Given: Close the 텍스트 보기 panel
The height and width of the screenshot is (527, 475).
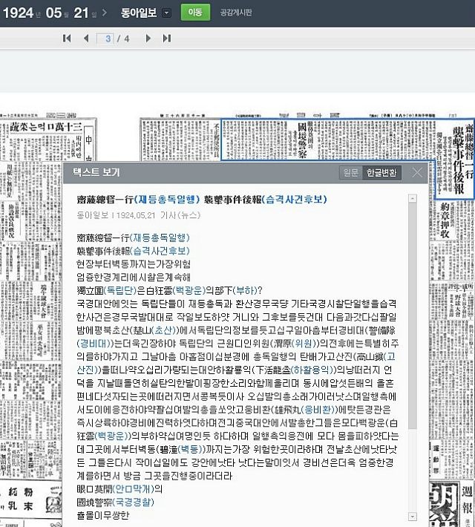Looking at the screenshot, I should click(417, 173).
